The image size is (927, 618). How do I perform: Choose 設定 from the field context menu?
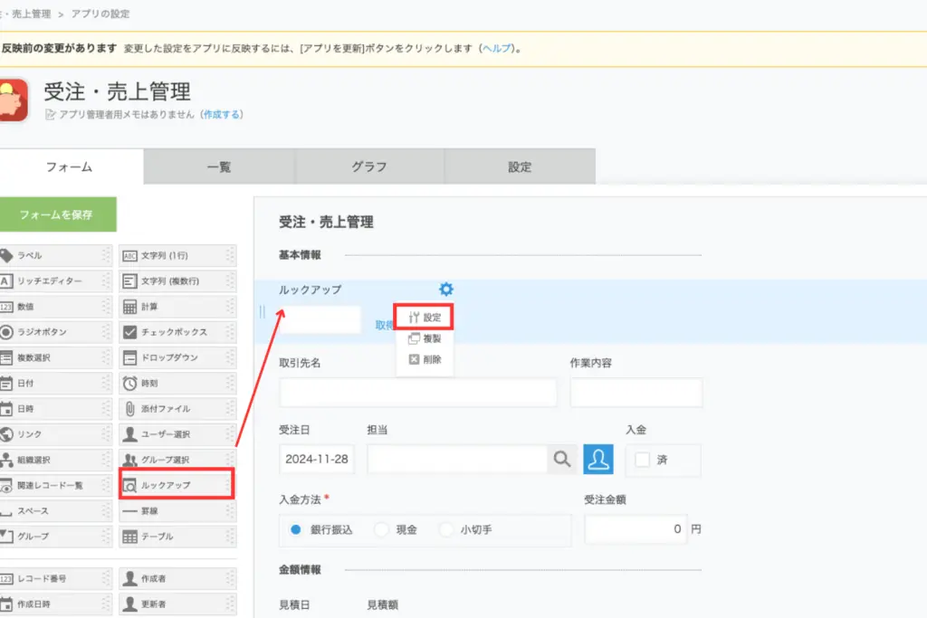coord(425,318)
